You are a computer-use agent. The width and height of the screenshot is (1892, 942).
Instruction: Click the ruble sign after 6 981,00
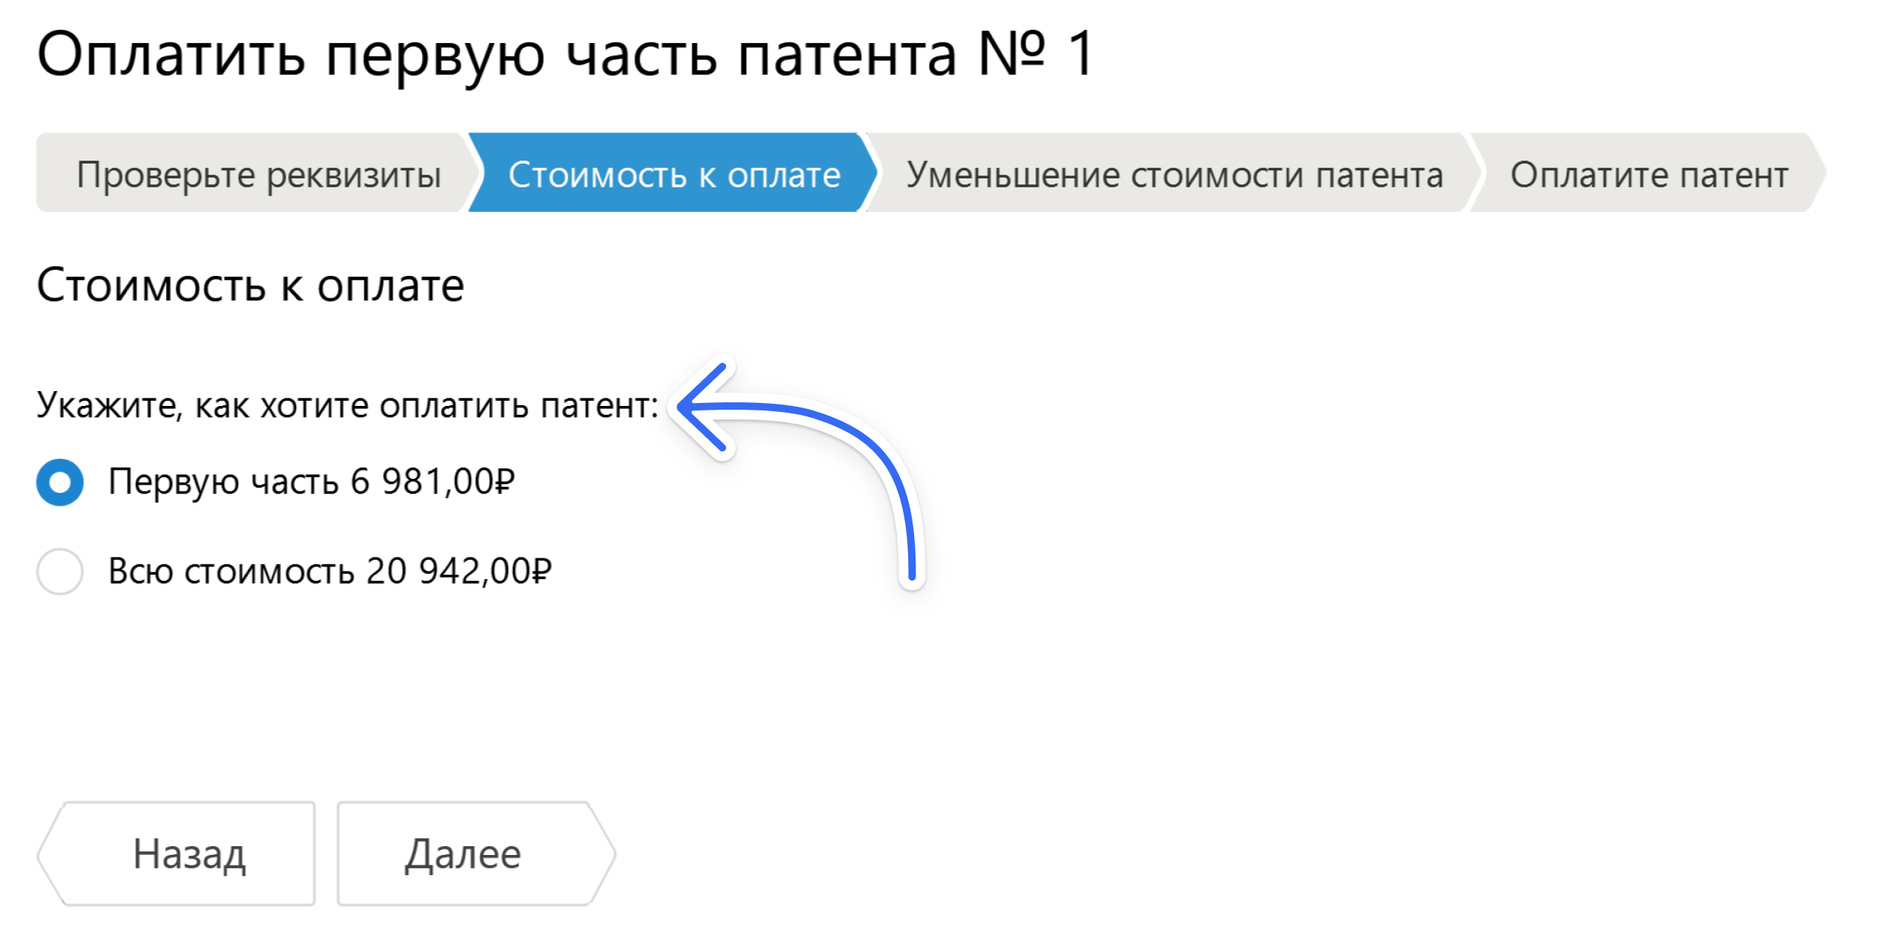505,481
